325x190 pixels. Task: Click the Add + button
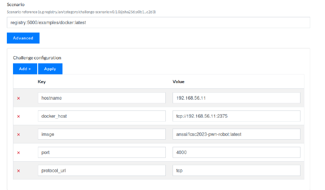point(25,69)
